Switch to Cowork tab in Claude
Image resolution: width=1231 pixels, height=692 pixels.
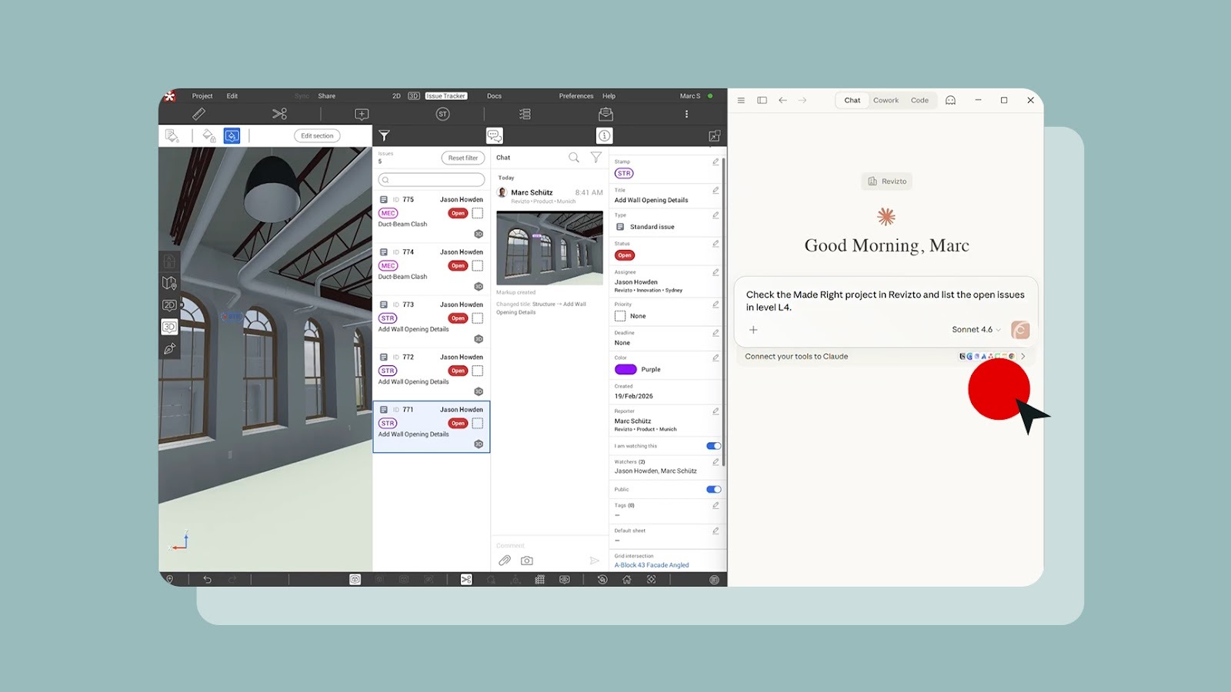(x=886, y=100)
